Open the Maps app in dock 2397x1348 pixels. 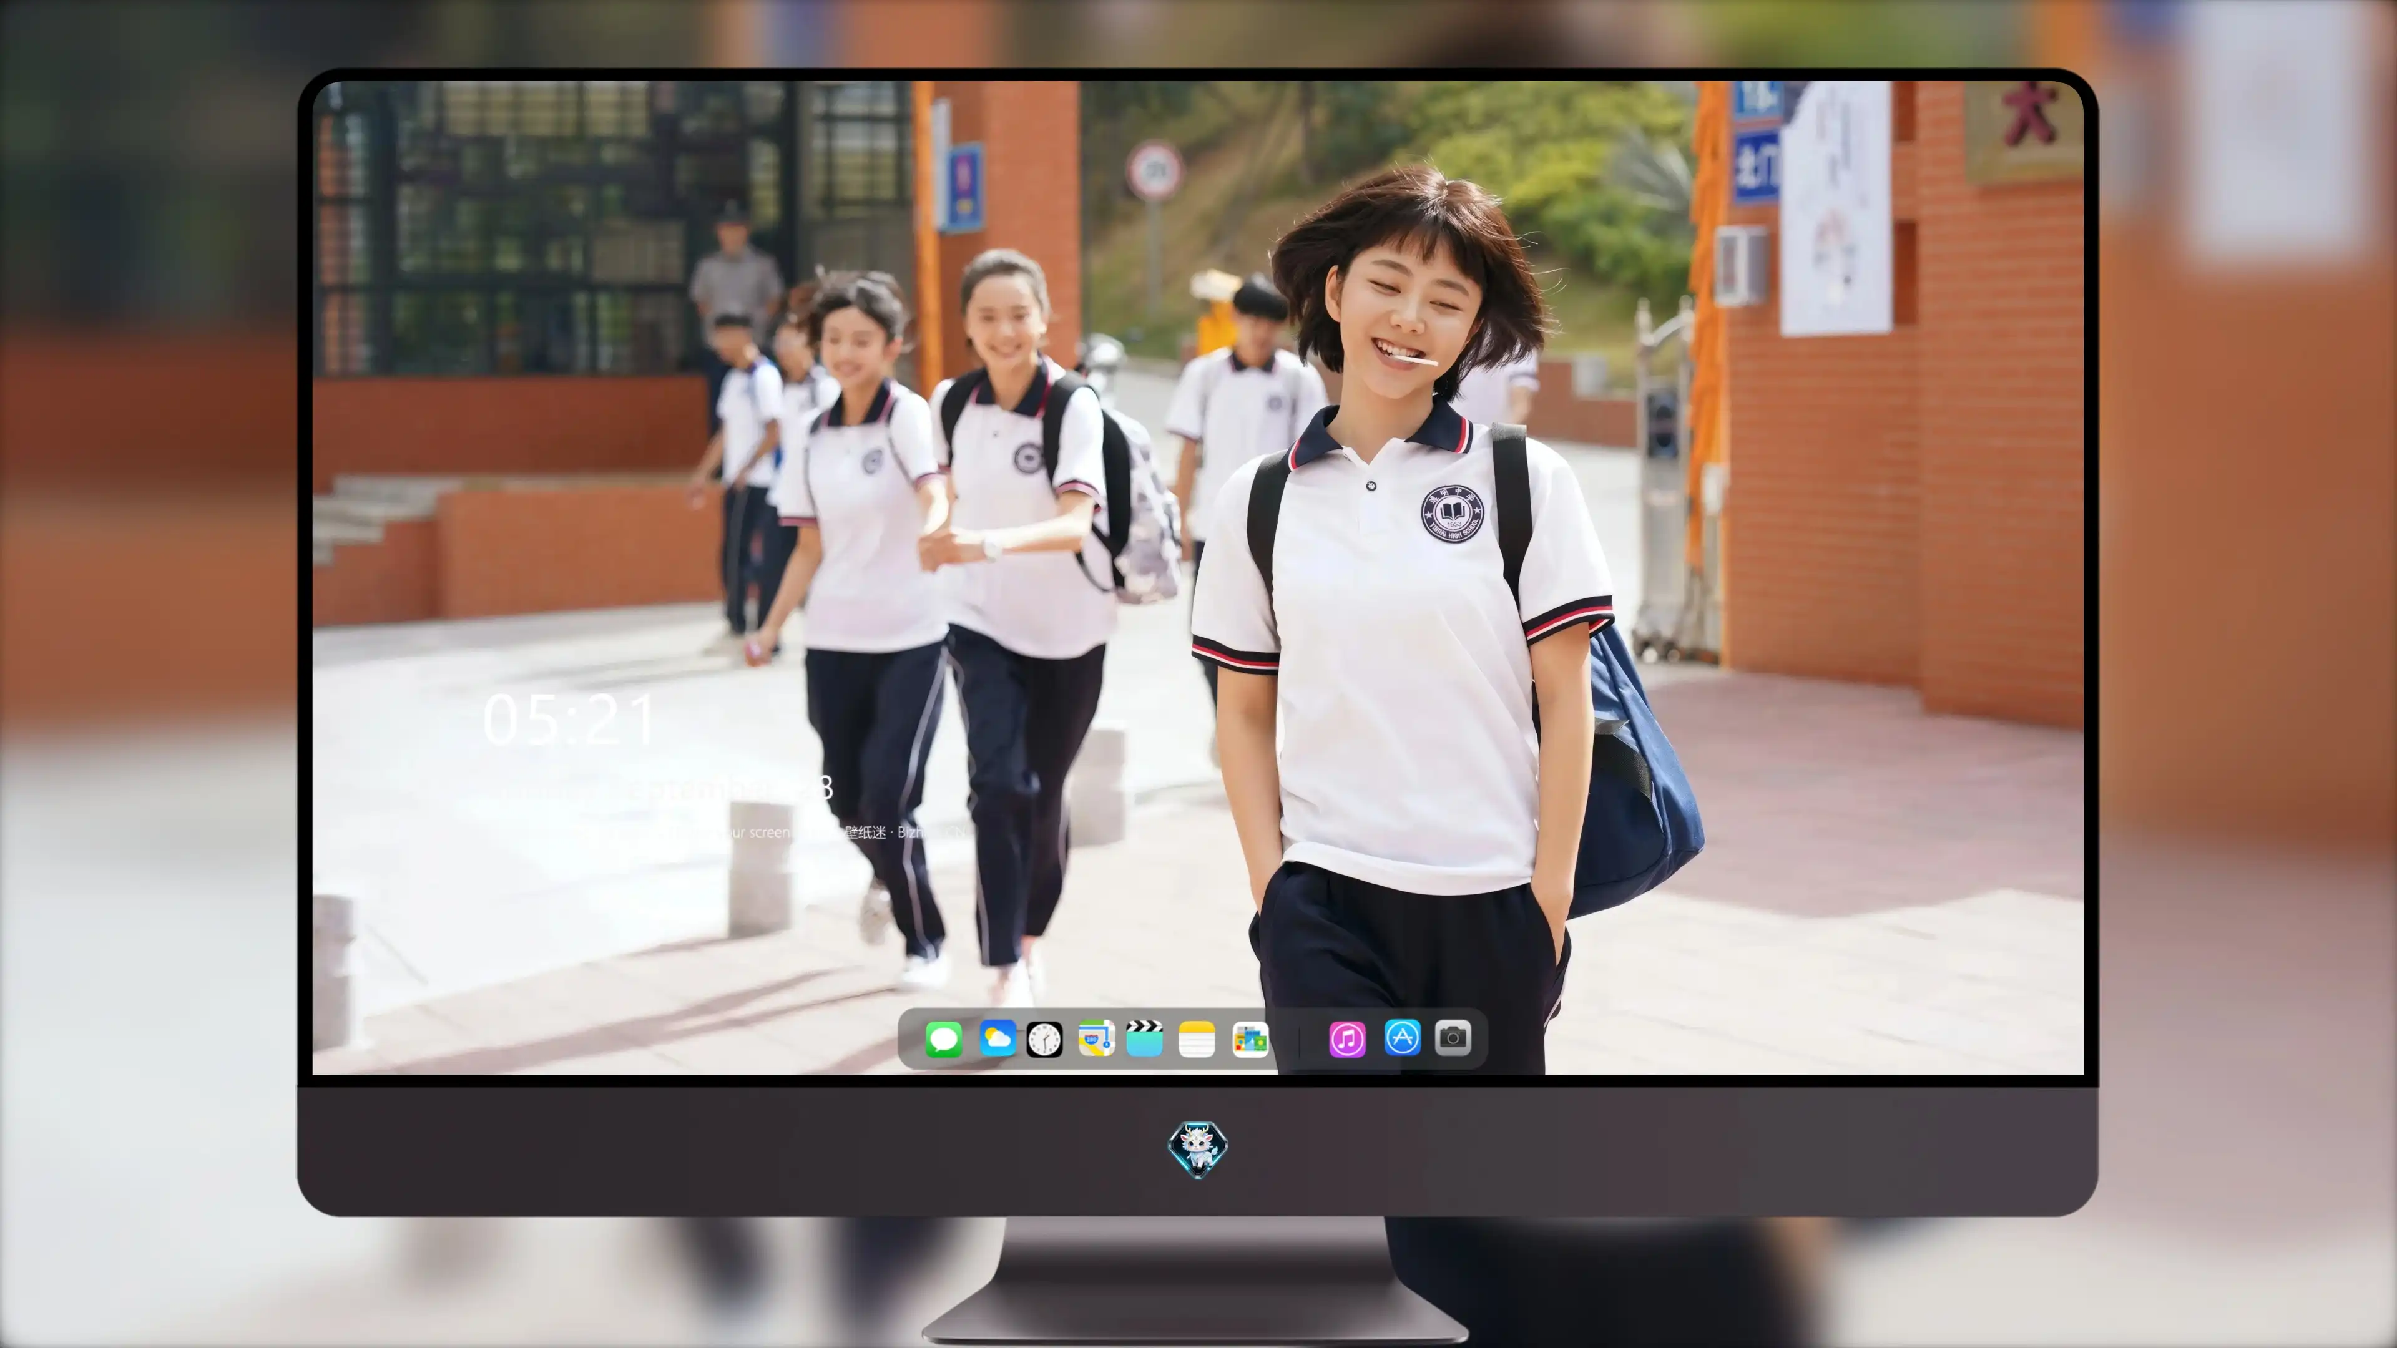coord(1096,1038)
